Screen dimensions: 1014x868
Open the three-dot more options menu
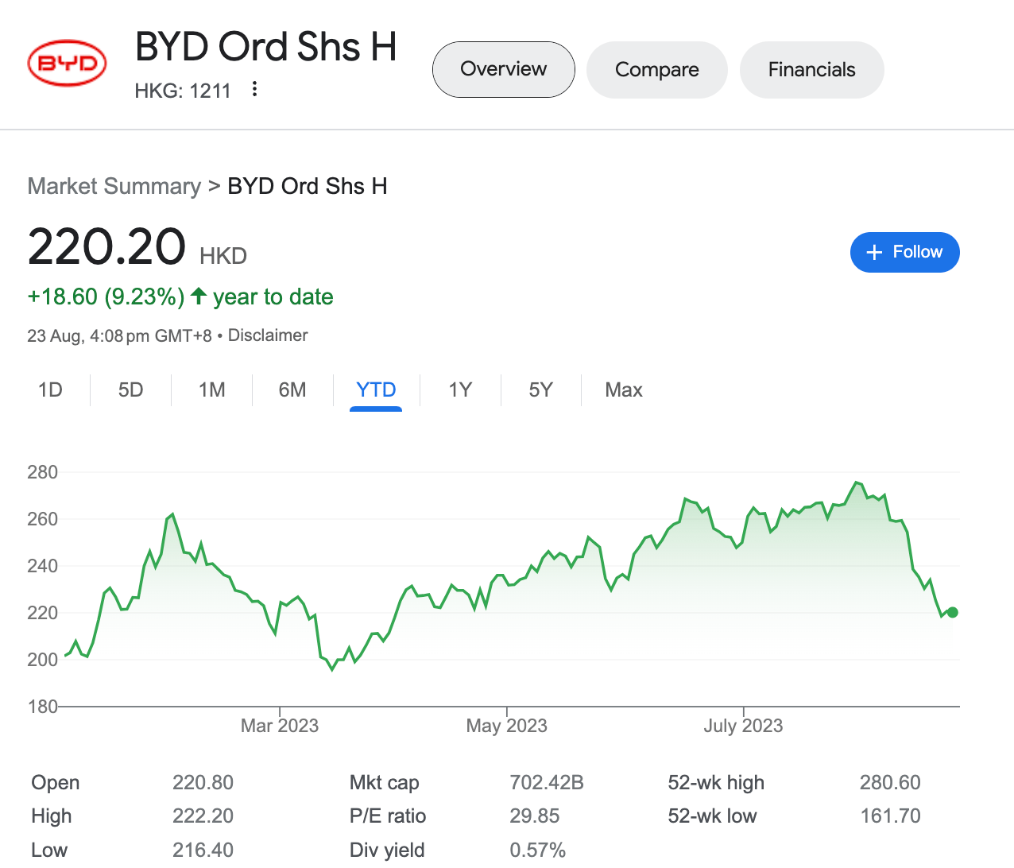pos(254,89)
